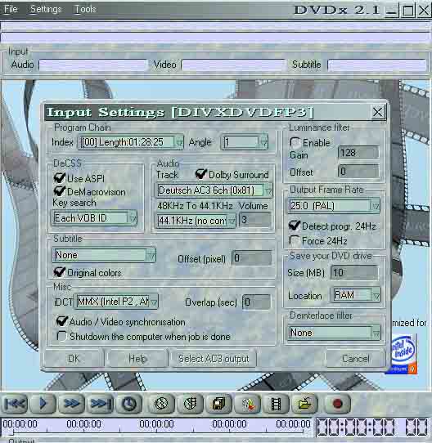Click the Luminance Gain field showing 128
The height and width of the screenshot is (443, 432).
[x=358, y=153]
